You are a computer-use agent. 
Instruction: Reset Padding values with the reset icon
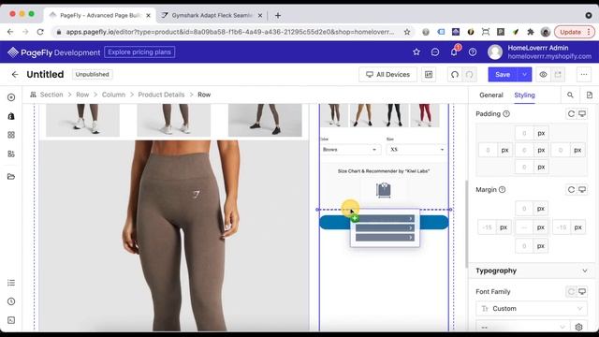tap(571, 114)
